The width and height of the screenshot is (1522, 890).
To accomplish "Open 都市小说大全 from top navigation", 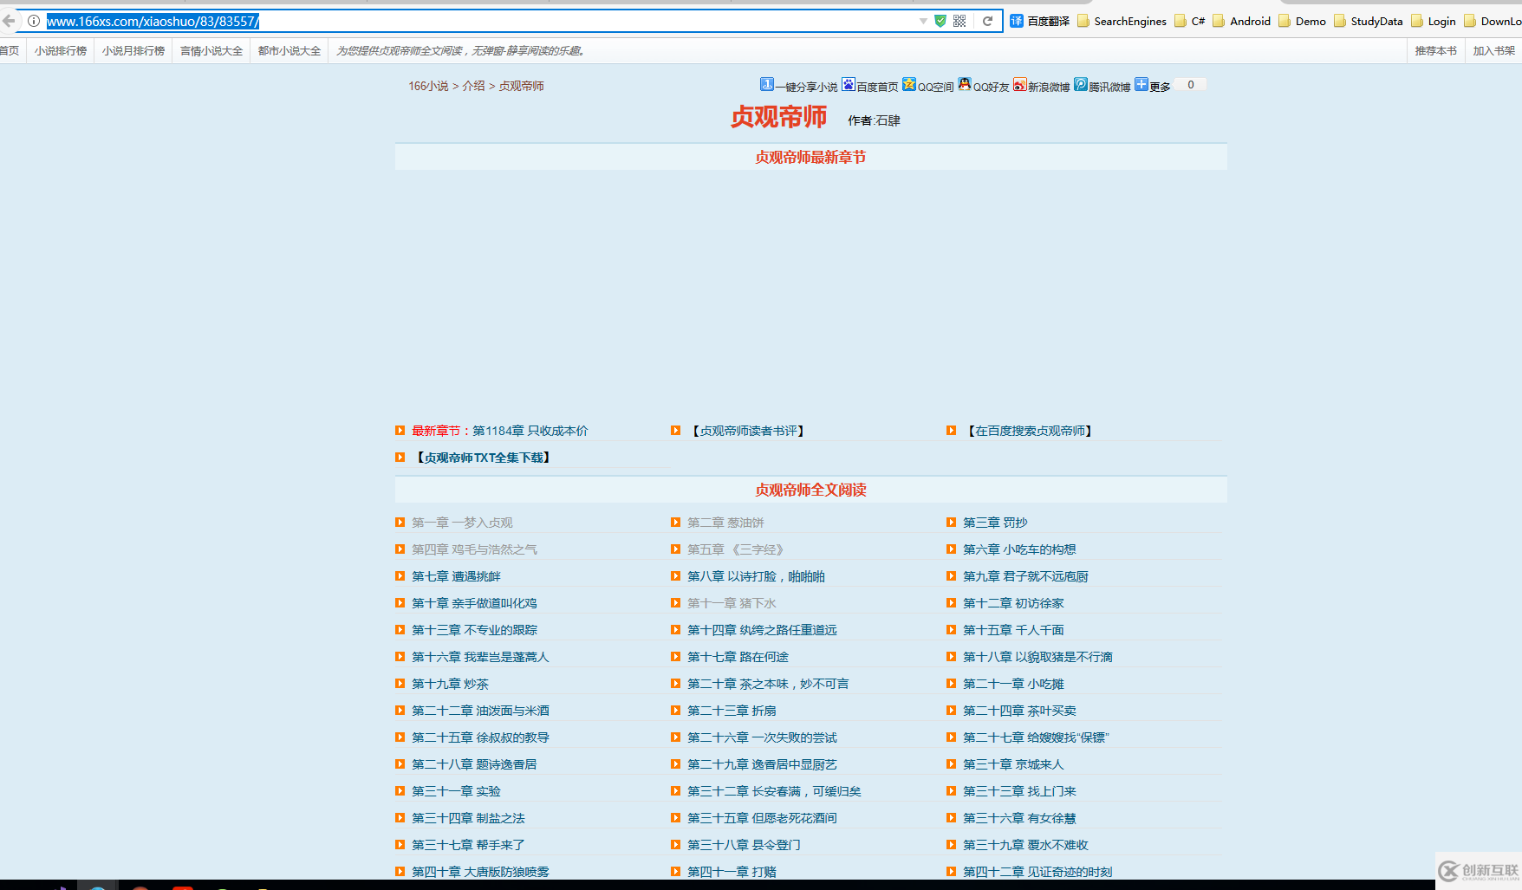I will point(288,50).
